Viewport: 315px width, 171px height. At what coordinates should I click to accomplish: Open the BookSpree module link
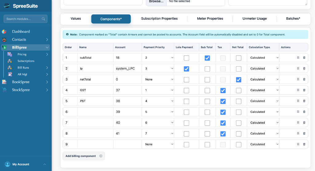point(21,82)
